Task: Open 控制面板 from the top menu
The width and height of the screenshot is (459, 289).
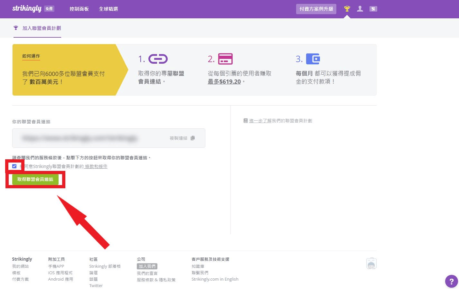Action: coord(79,9)
